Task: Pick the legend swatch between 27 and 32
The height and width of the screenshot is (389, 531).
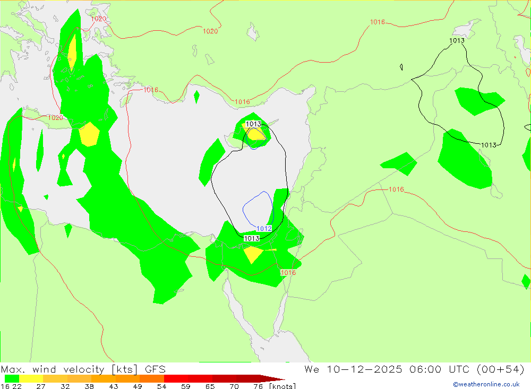Action: [x=55, y=378]
